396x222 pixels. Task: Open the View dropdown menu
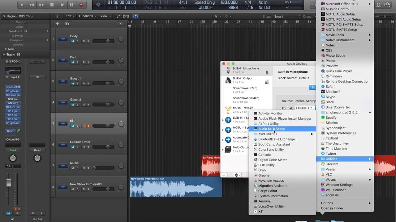click(x=105, y=16)
